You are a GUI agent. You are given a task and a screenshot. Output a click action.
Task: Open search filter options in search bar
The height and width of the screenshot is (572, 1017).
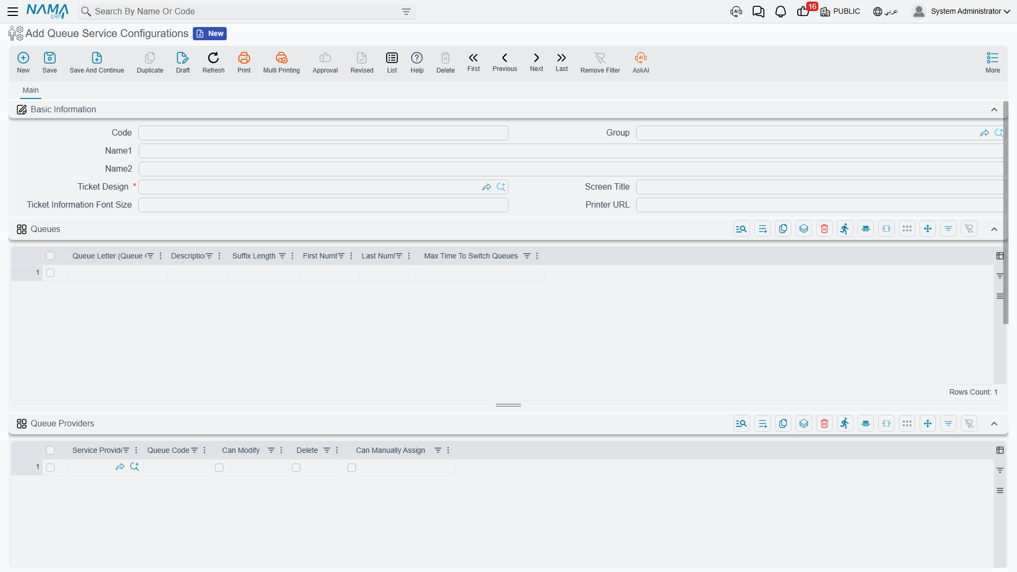click(x=406, y=12)
